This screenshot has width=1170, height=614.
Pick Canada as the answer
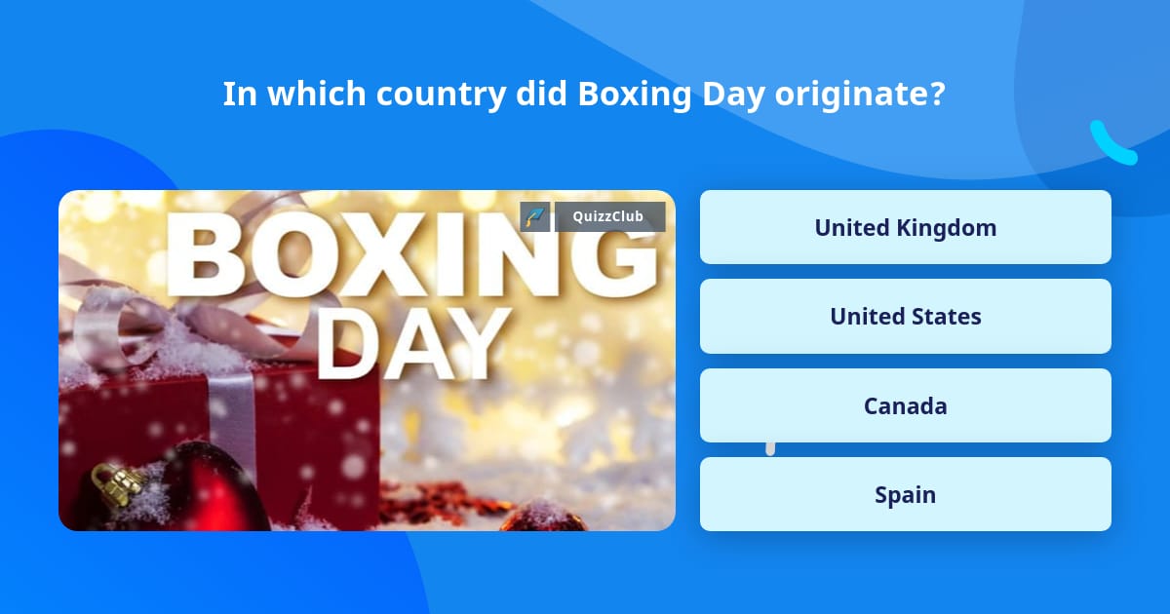pyautogui.click(x=905, y=405)
